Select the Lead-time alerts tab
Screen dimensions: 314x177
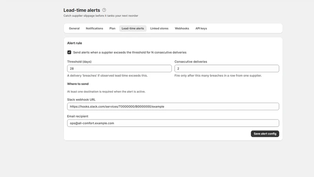[x=133, y=28]
